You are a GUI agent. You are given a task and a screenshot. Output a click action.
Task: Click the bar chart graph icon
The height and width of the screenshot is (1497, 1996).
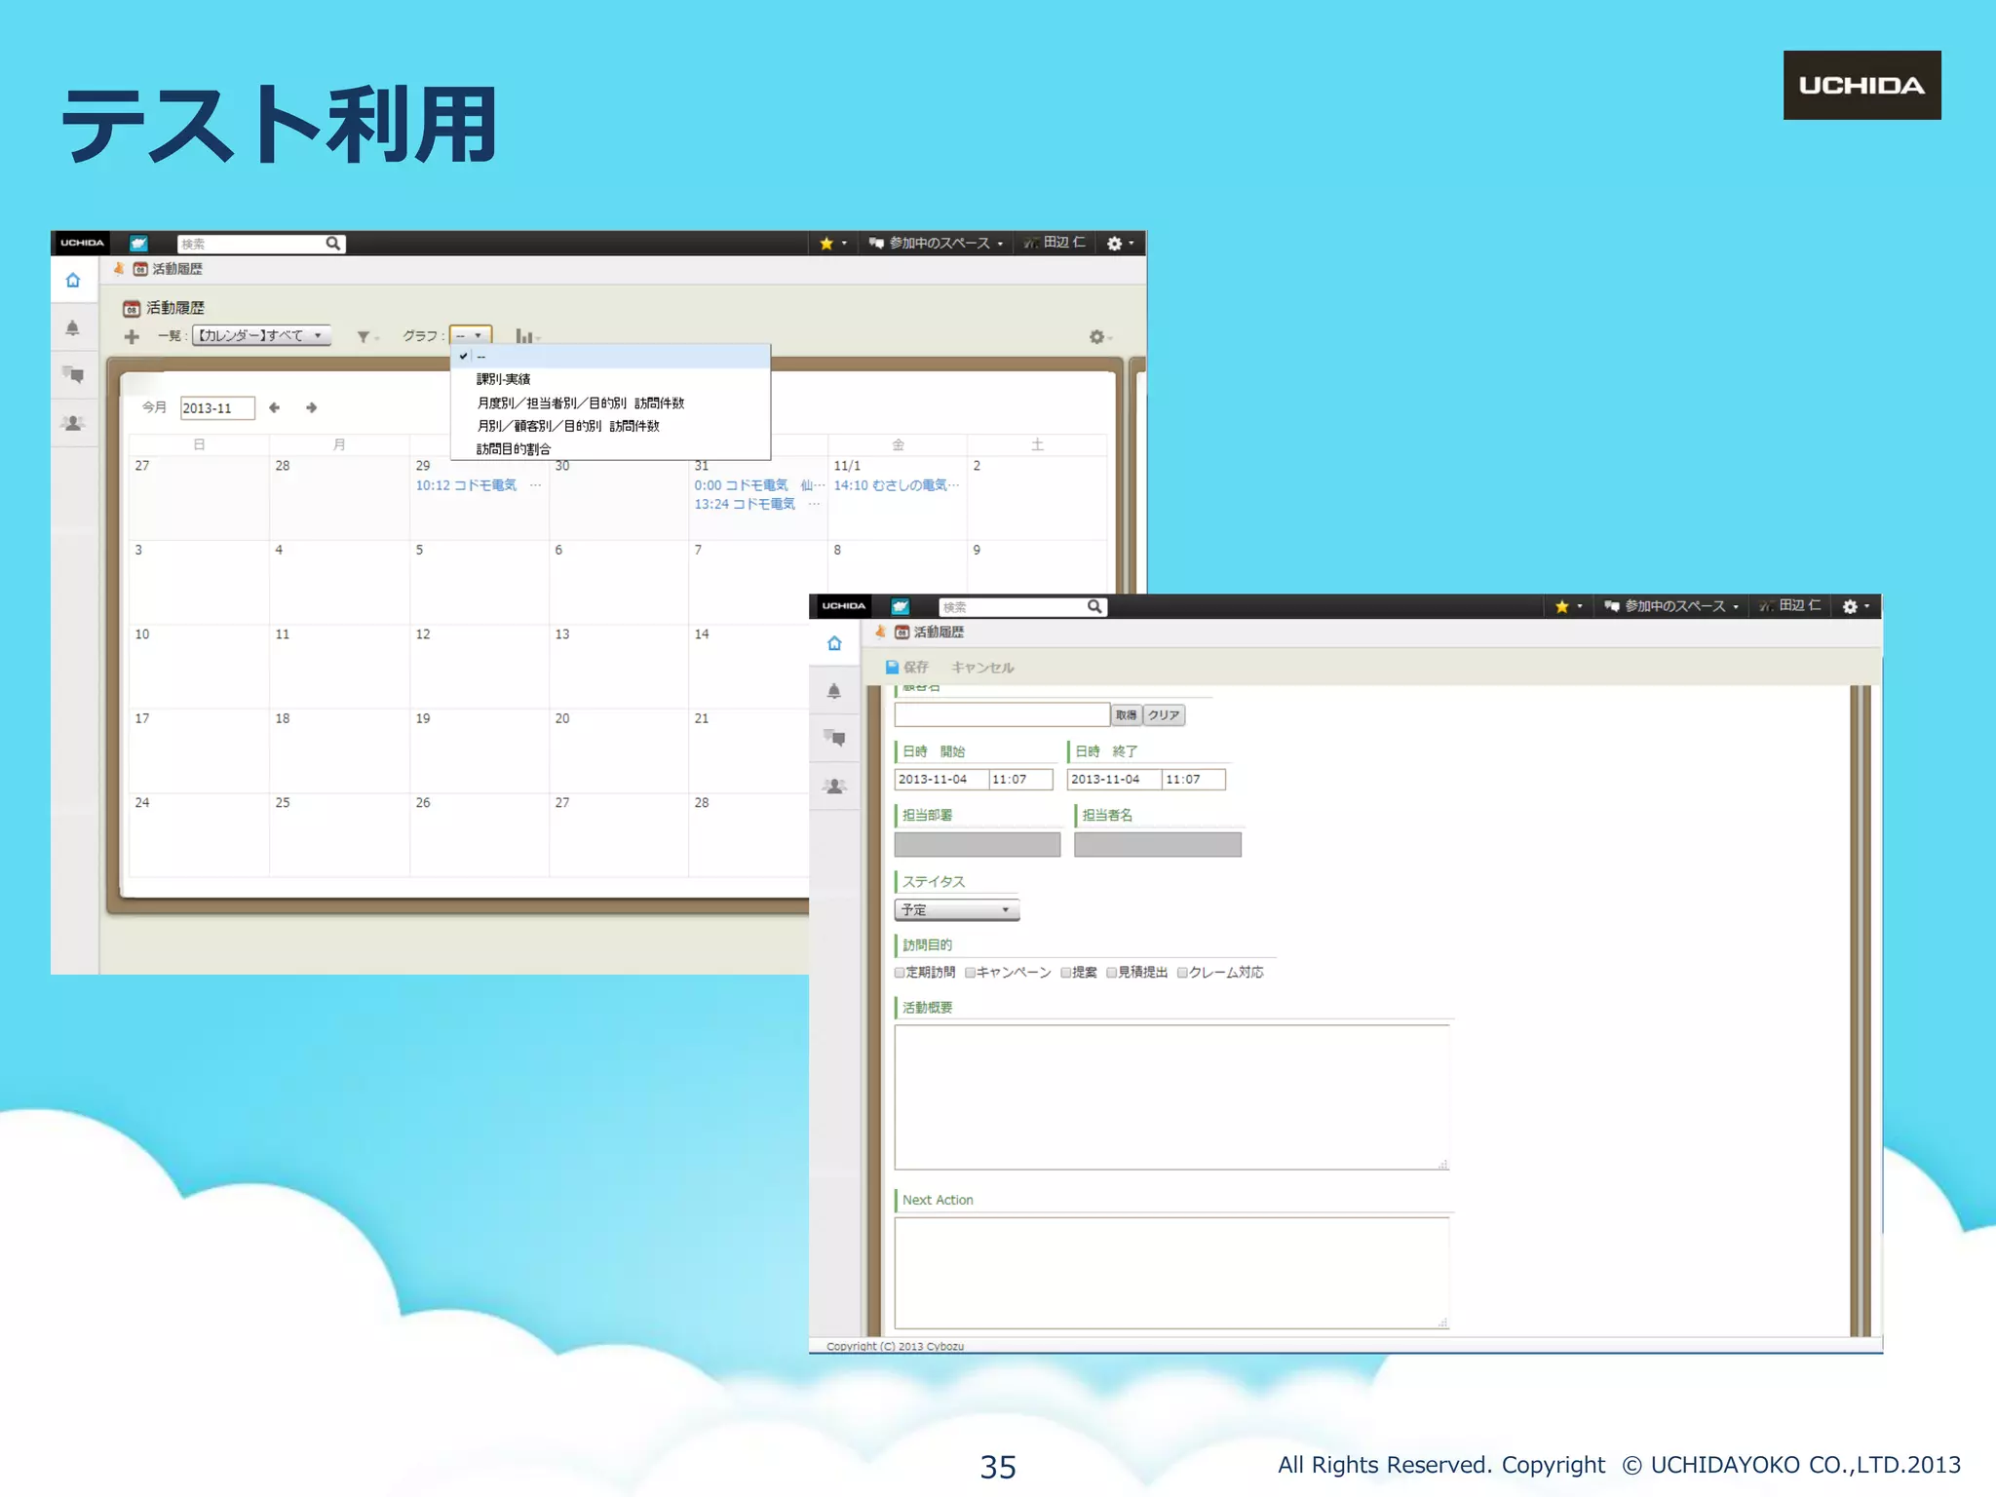click(x=524, y=337)
